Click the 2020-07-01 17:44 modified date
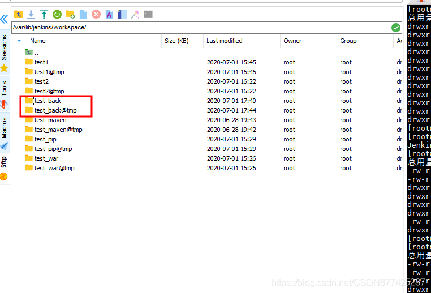Image resolution: width=431 pixels, height=293 pixels. (x=231, y=110)
